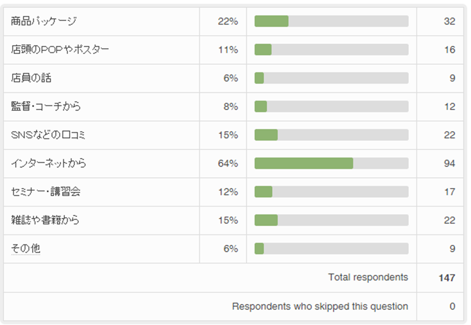Click the Total respondents label
The width and height of the screenshot is (471, 325).
tap(368, 277)
